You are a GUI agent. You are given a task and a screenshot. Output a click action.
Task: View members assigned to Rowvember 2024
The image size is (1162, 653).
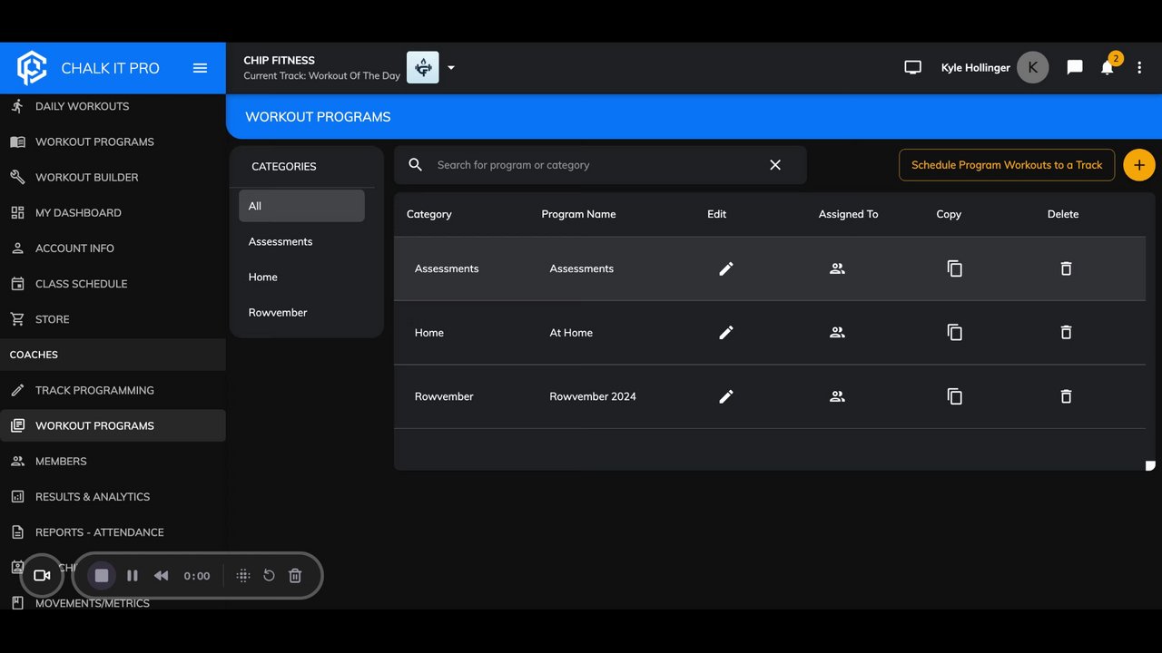point(837,396)
